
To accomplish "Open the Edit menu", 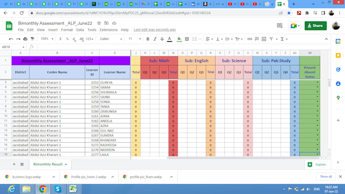I will coord(30,30).
